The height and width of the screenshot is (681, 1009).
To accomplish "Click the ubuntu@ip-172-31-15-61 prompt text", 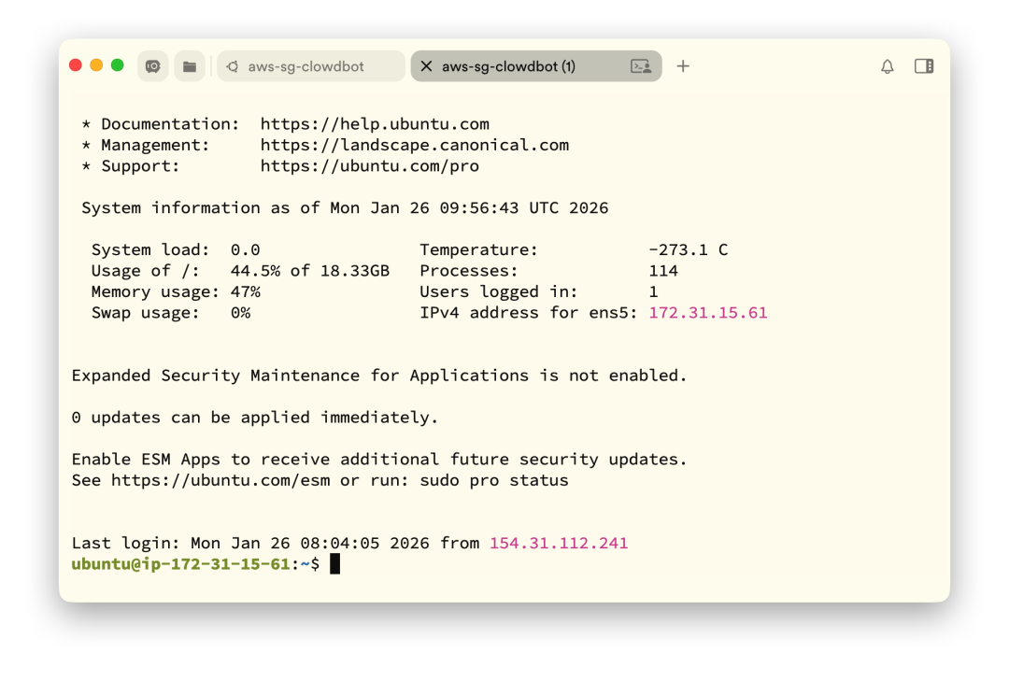I will pyautogui.click(x=181, y=564).
